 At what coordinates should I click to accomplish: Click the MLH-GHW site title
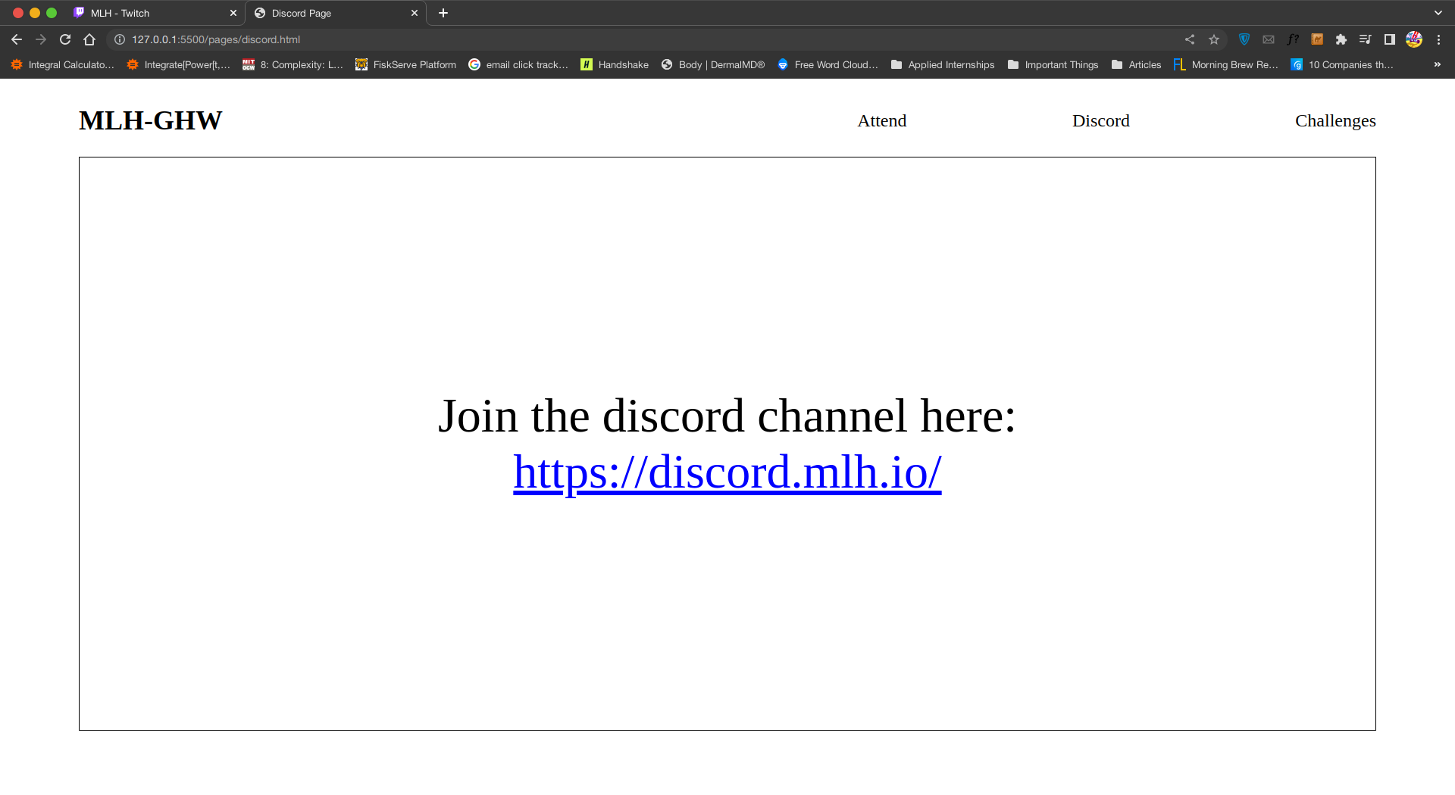point(150,120)
